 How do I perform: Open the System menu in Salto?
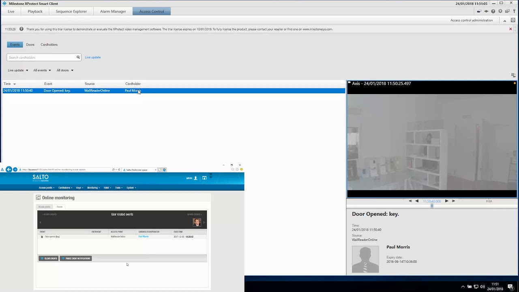pyautogui.click(x=131, y=188)
